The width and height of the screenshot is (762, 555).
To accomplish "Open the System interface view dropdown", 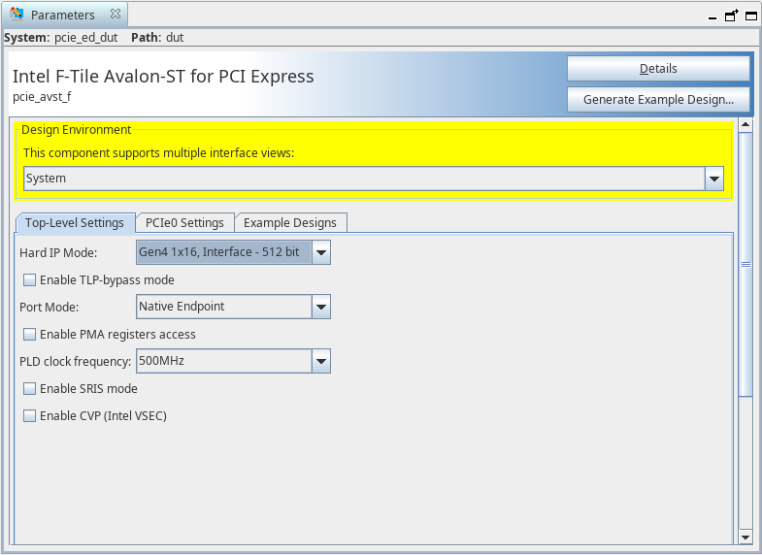I will click(714, 179).
